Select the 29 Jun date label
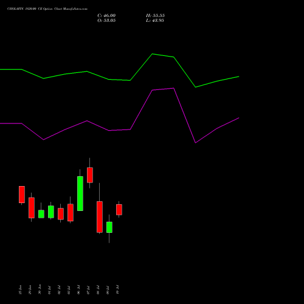The height and width of the screenshot is (304, 304). 30,289
